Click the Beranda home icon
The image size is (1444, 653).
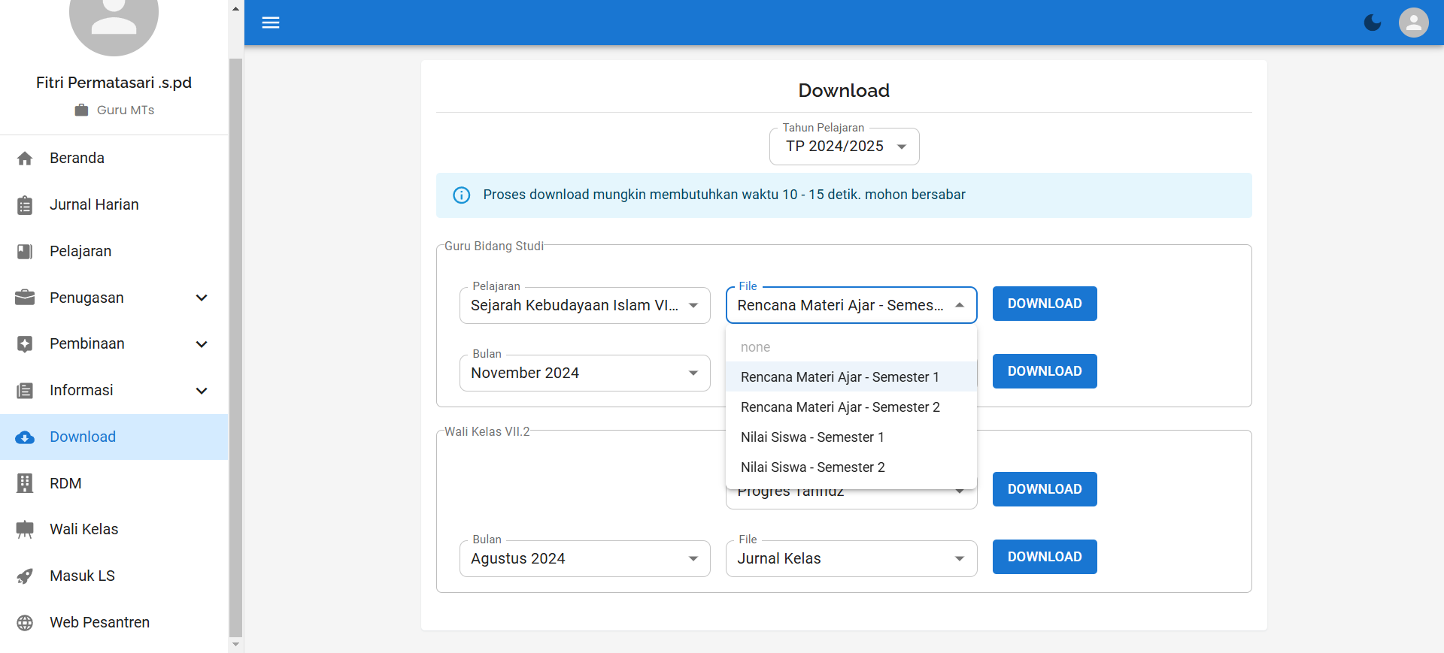tap(25, 159)
